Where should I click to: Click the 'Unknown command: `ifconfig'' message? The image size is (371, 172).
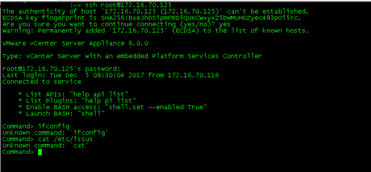55,133
